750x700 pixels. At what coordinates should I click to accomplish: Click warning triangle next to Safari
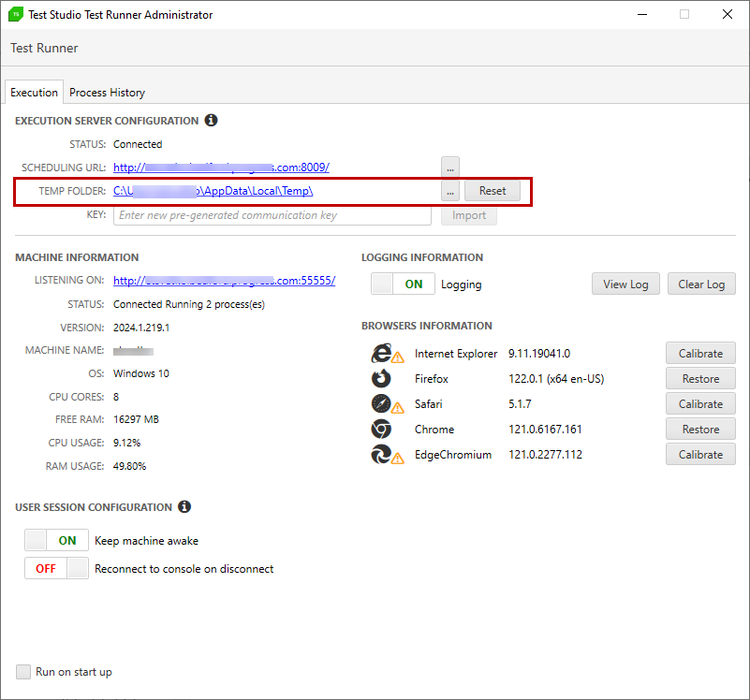(x=398, y=408)
